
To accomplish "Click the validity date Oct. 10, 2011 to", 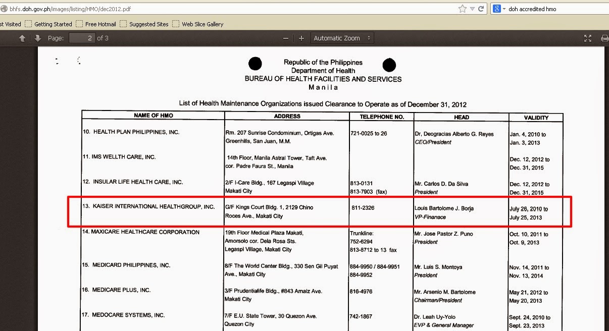I will click(x=529, y=234).
